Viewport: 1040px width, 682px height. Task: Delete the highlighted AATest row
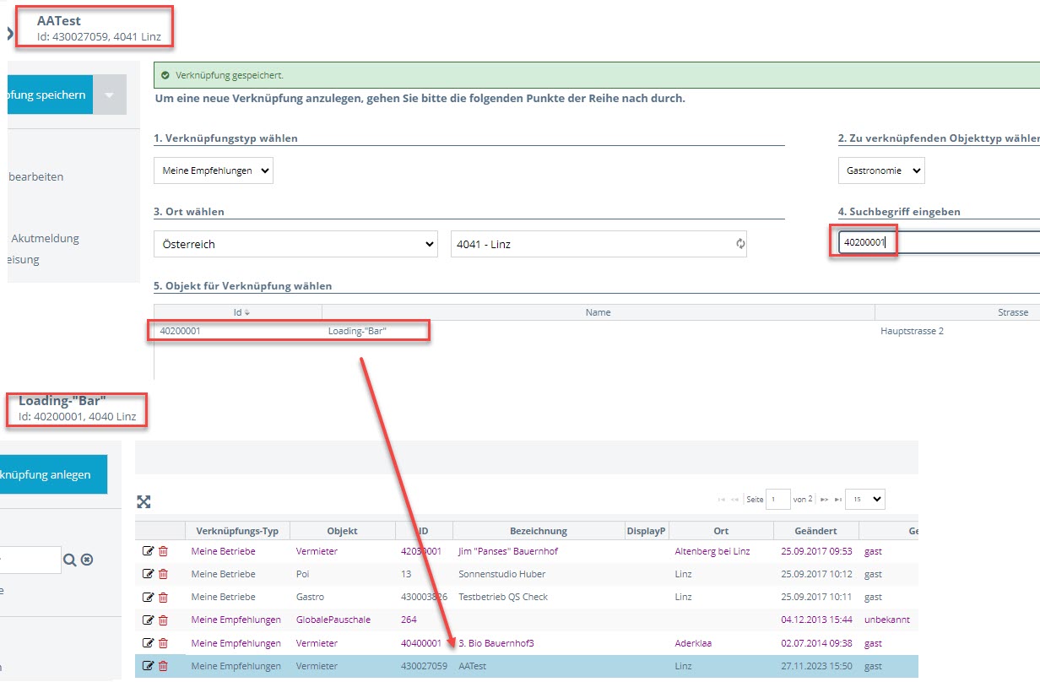tap(164, 666)
